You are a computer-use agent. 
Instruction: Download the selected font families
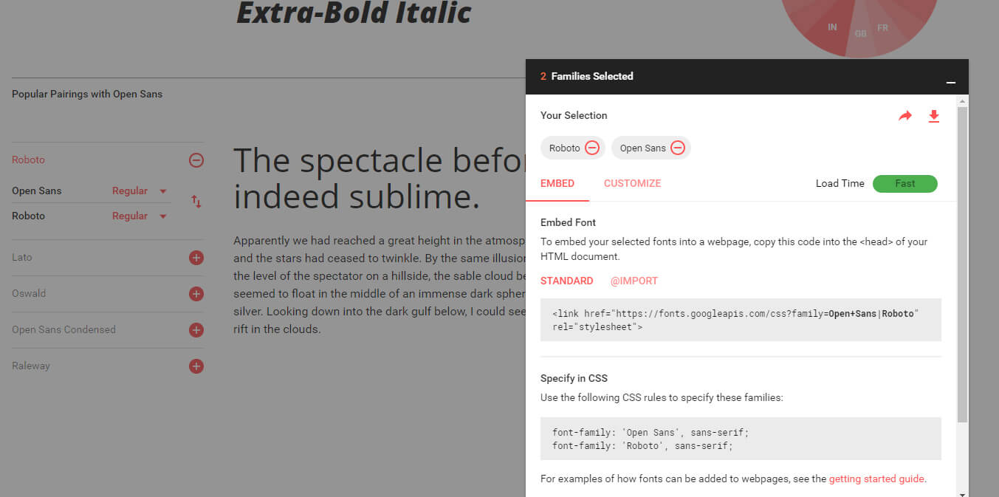(x=934, y=116)
